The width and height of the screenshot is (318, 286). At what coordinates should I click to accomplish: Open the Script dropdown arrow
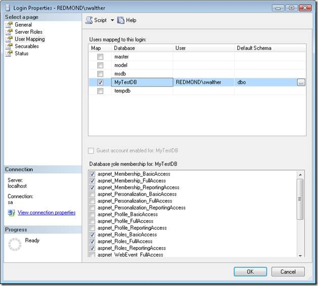[x=112, y=20]
